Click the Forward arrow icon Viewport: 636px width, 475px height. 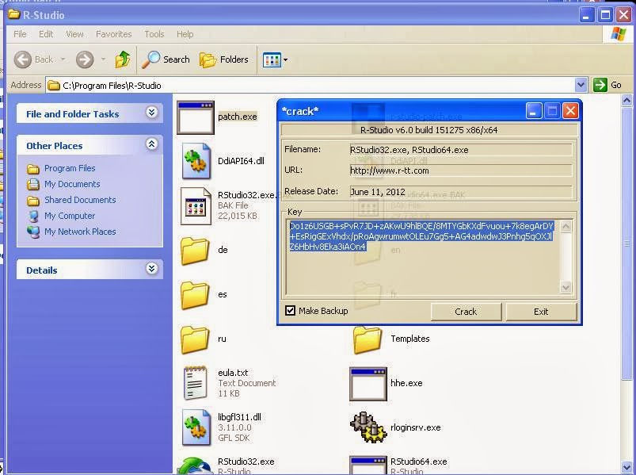[85, 59]
